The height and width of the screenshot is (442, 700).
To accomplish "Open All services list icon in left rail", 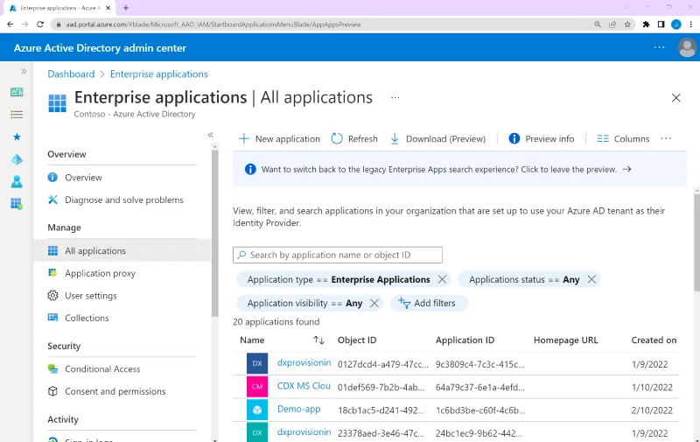I will [x=16, y=115].
